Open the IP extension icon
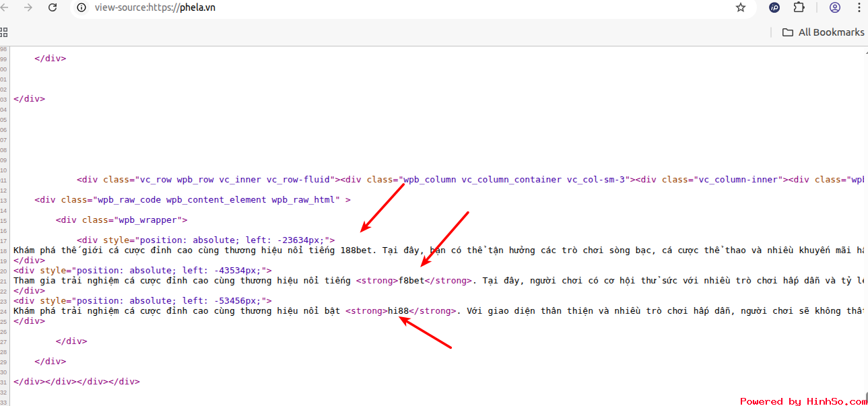 click(774, 7)
